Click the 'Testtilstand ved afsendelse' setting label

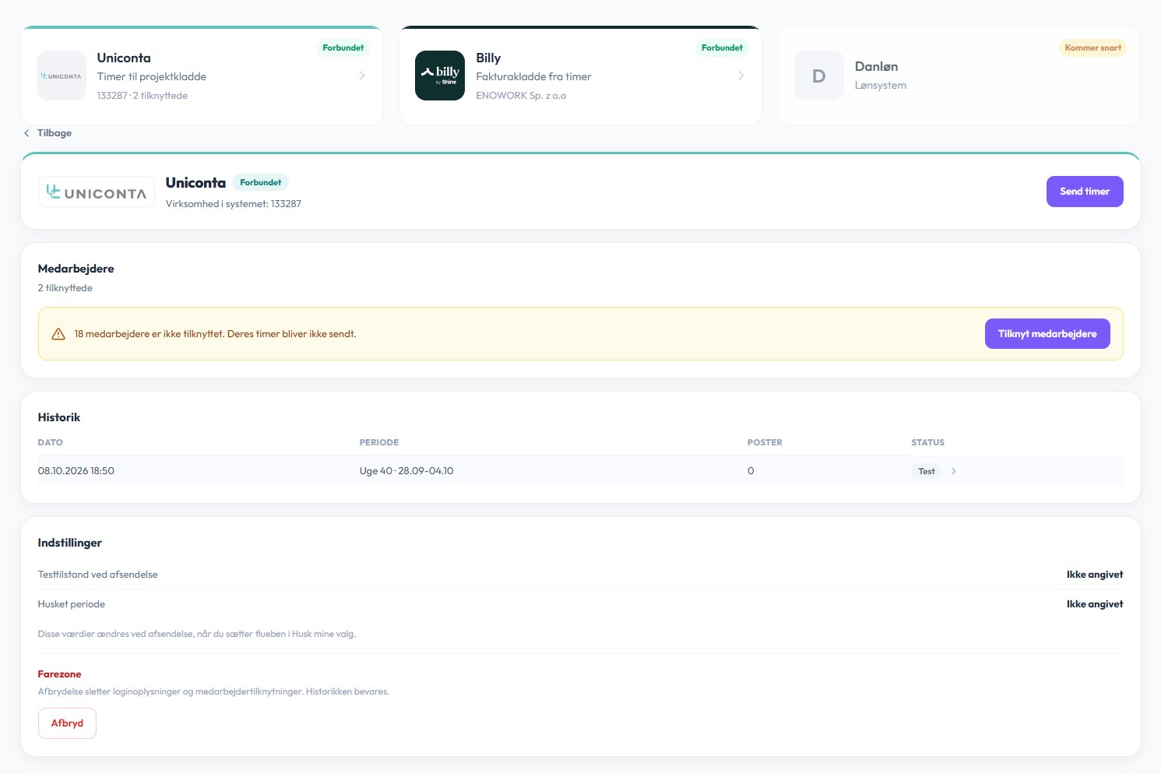click(x=98, y=575)
